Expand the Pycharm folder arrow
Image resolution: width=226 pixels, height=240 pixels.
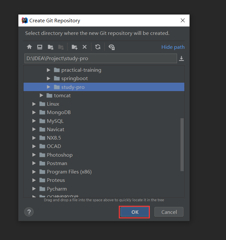pyautogui.click(x=34, y=189)
